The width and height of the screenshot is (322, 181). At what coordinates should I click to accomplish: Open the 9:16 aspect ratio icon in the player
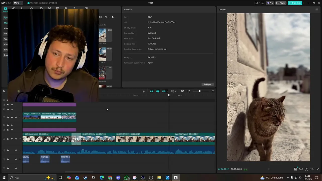pyautogui.click(x=312, y=169)
